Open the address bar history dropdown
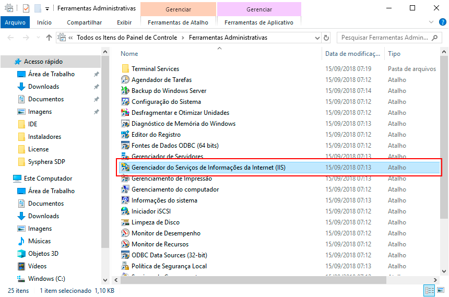The height and width of the screenshot is (297, 449). point(317,38)
